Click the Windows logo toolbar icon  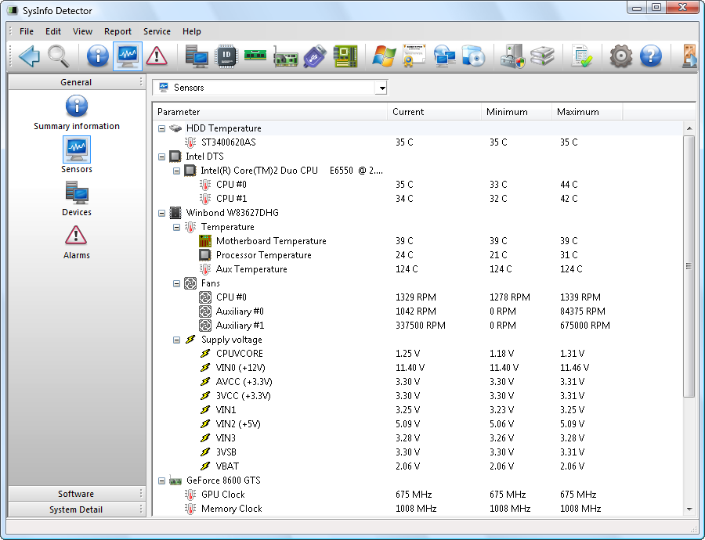click(x=384, y=56)
